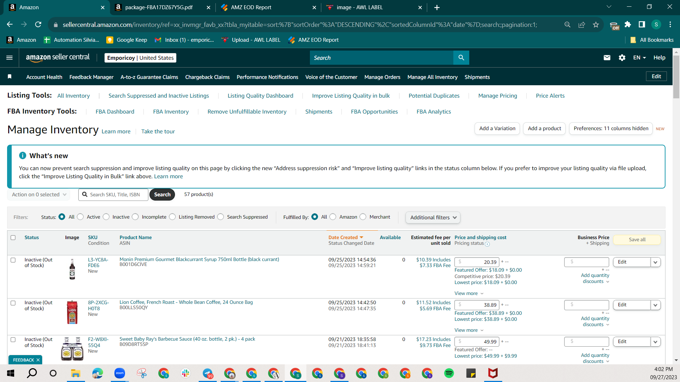Open Zoom from the taskbar
This screenshot has height=382, width=680.
120,373
